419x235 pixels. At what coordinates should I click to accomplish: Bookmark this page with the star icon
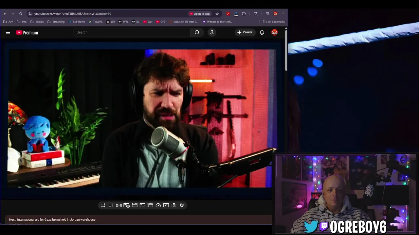(x=217, y=14)
